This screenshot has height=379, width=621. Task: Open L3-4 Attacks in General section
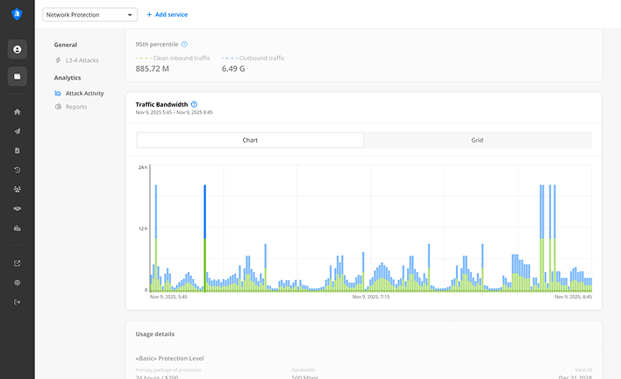pyautogui.click(x=82, y=60)
